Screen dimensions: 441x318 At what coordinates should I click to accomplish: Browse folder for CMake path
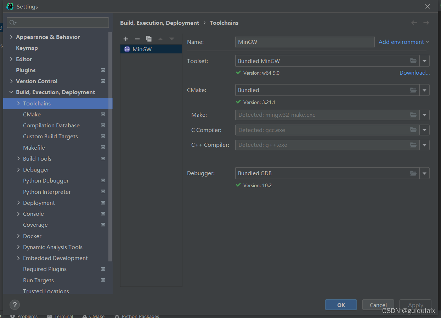pos(413,90)
